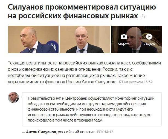Click the quote text starting 'Правительство РФ'
168x139 pixels.
92,109
